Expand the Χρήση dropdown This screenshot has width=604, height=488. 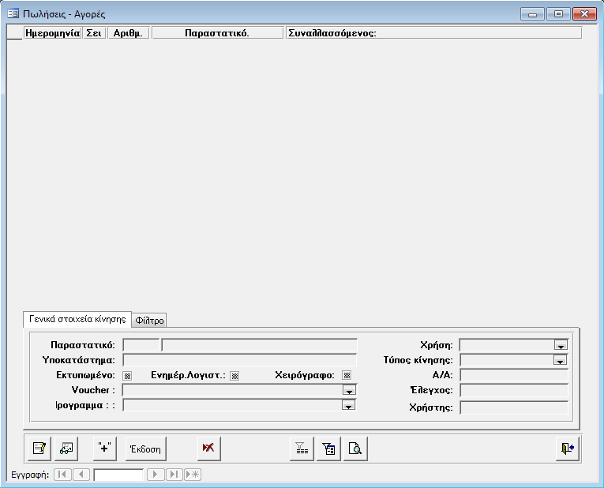[x=561, y=345]
